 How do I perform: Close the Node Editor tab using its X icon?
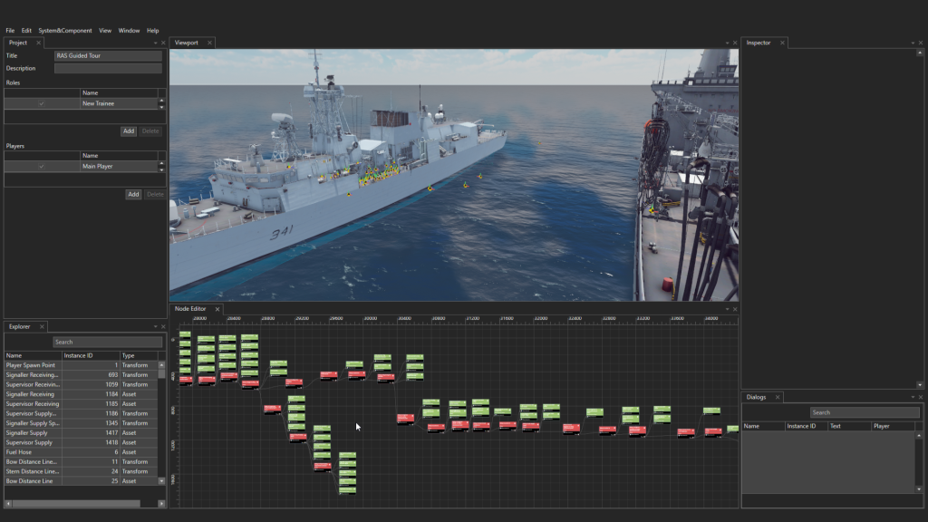pyautogui.click(x=217, y=309)
